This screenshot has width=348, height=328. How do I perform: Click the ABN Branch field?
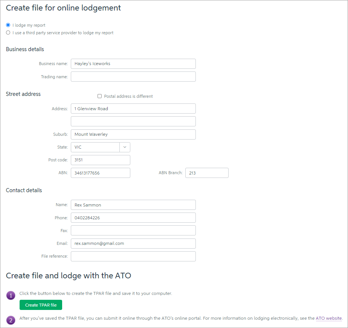tap(207, 173)
